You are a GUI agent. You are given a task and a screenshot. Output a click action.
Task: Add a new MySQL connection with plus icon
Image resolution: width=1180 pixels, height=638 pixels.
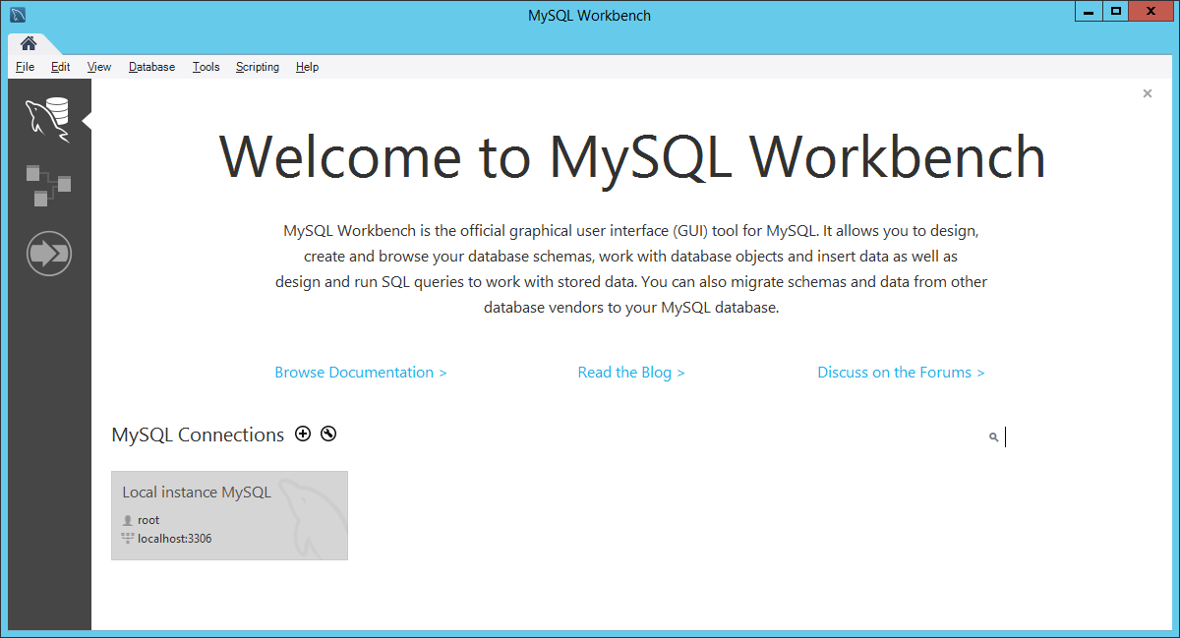point(303,434)
